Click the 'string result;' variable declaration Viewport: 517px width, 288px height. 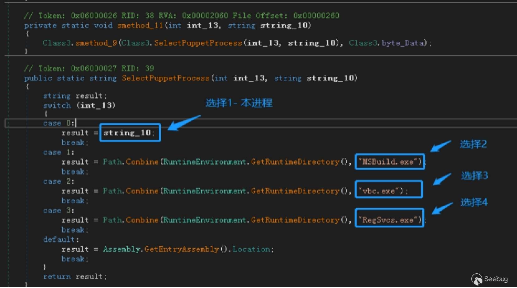[x=75, y=96]
